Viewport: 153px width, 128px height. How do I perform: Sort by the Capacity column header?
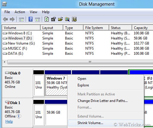(x=143, y=28)
